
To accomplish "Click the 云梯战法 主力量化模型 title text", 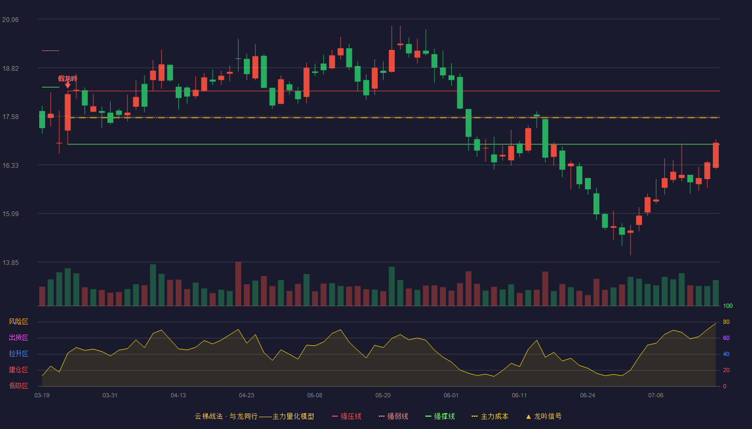I will (254, 416).
